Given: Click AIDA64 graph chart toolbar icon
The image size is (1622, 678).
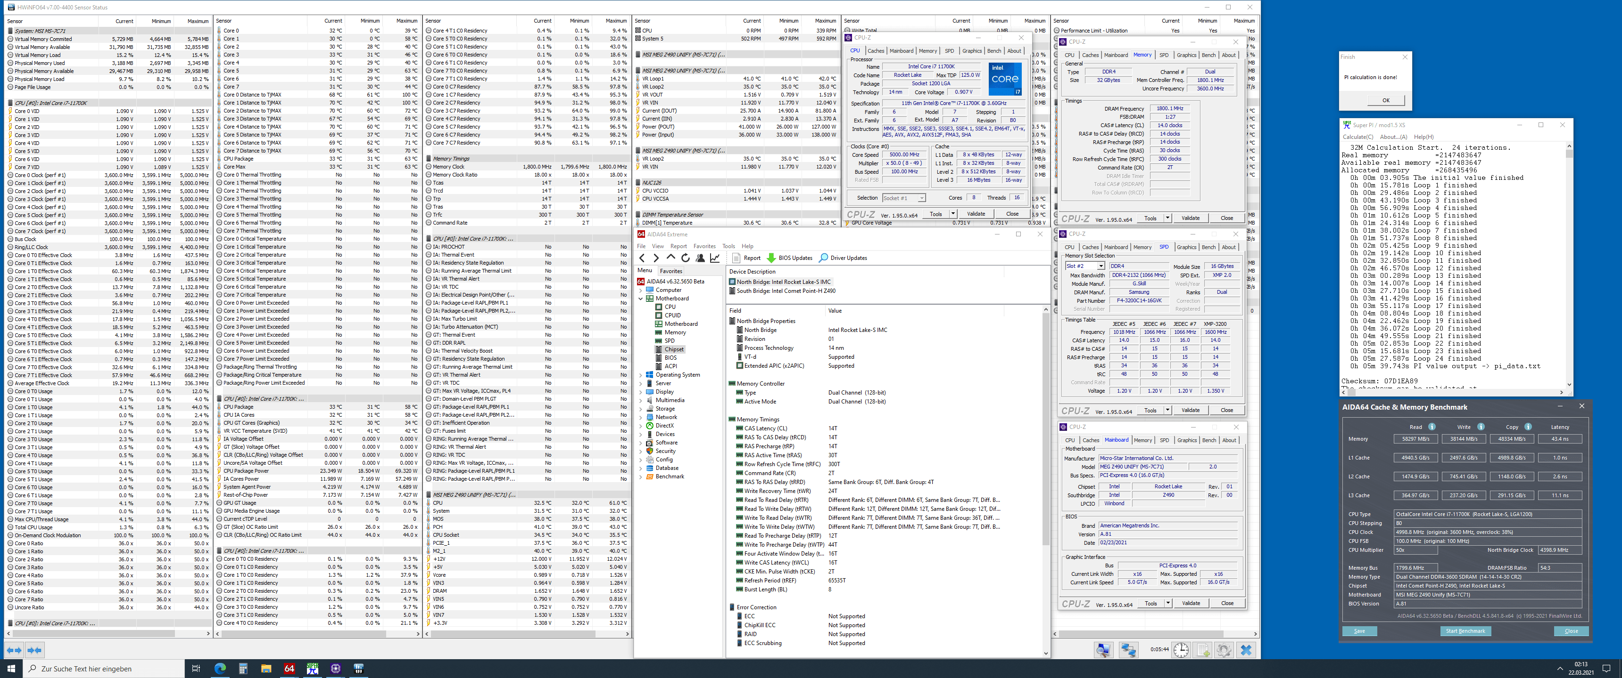Looking at the screenshot, I should pos(715,258).
